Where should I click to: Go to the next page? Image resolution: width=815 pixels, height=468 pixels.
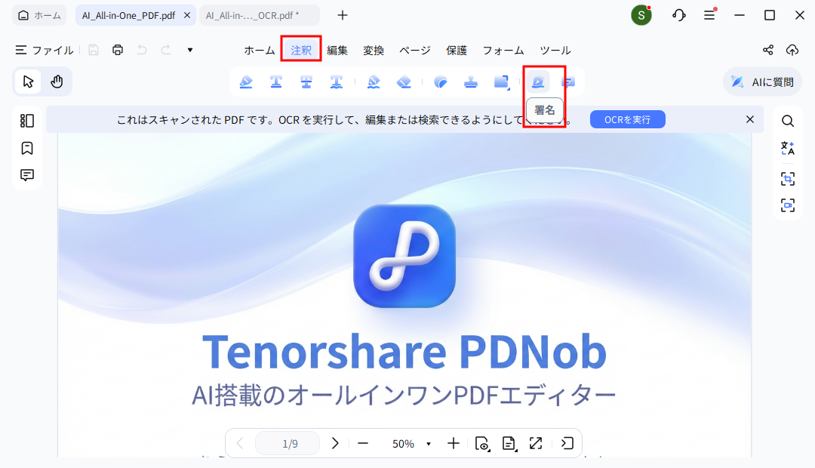[x=335, y=443]
